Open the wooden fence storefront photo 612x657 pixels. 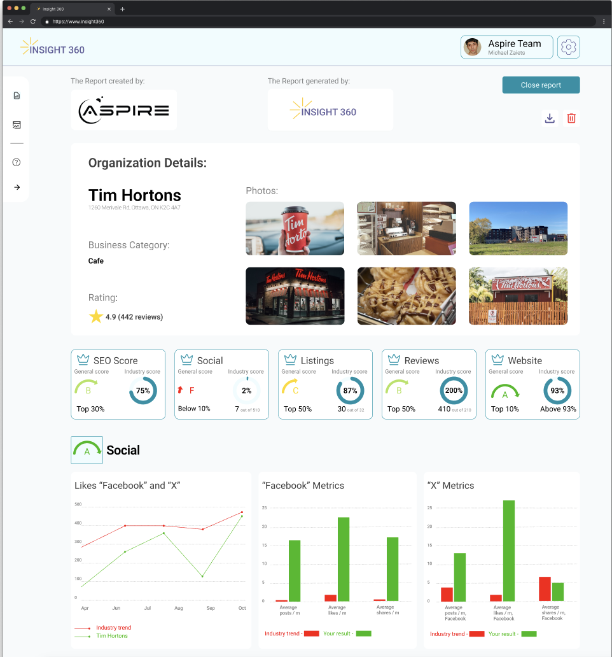point(518,296)
